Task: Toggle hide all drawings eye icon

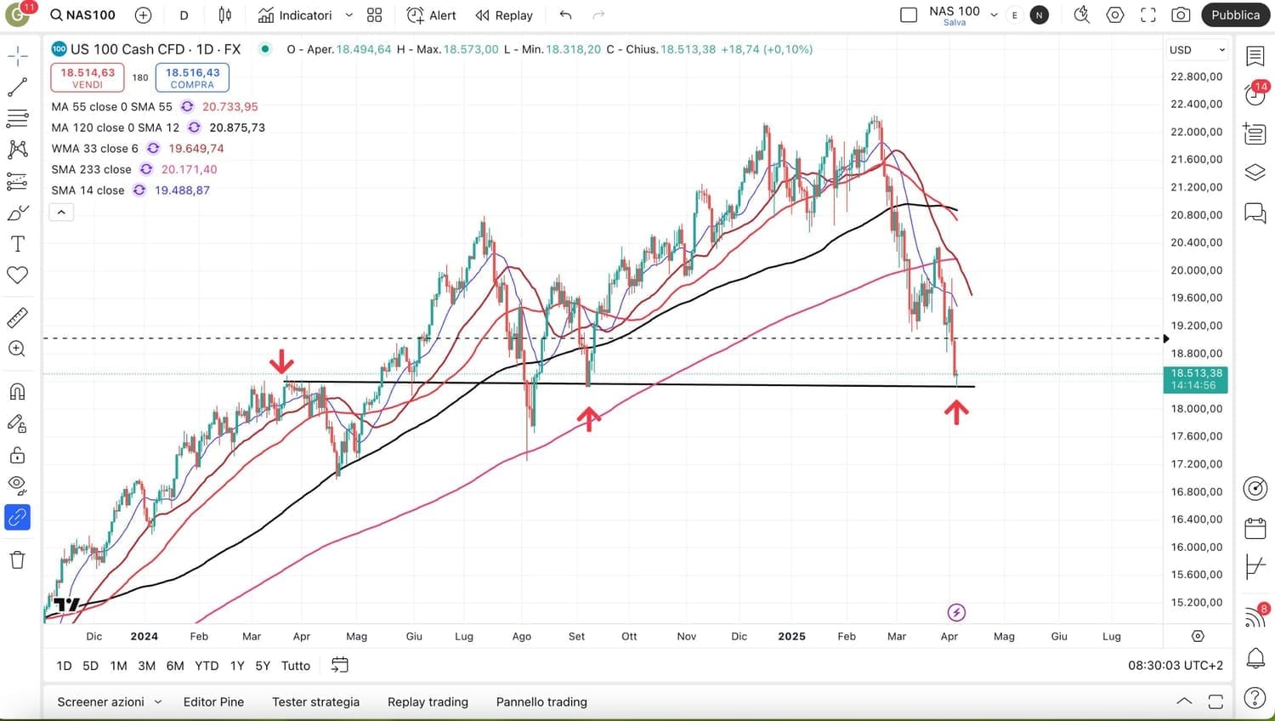Action: [x=17, y=485]
